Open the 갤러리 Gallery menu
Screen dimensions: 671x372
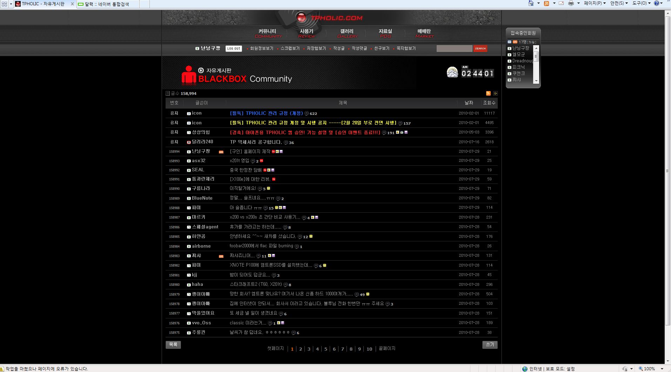347,33
